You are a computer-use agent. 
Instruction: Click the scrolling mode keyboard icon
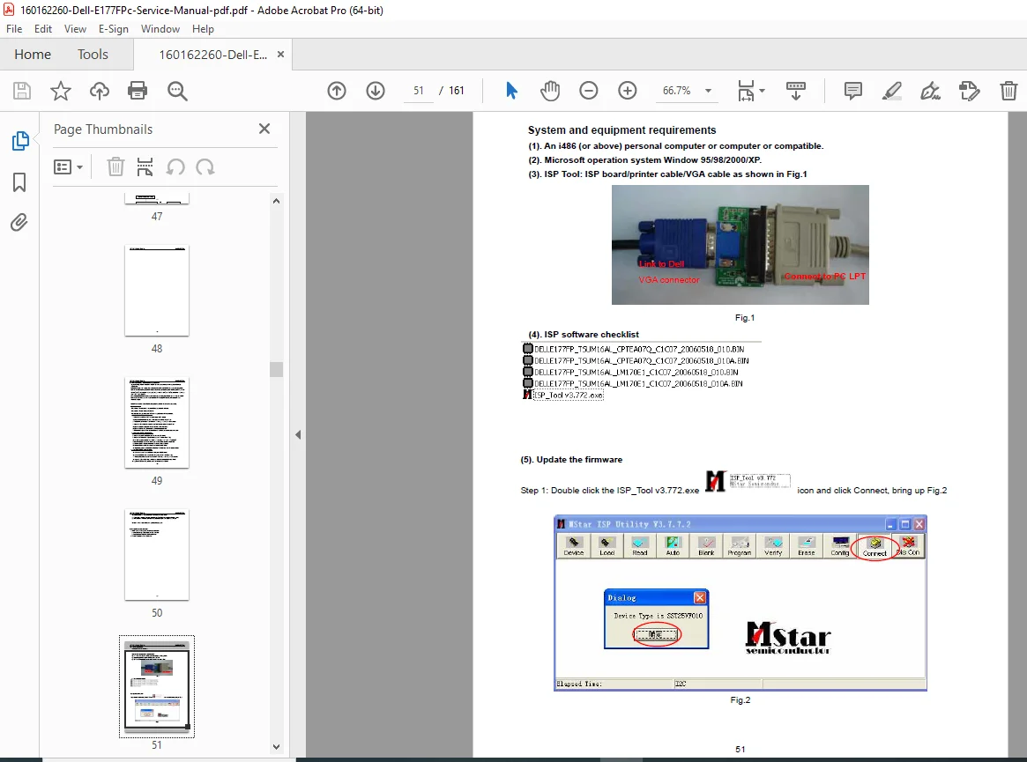pyautogui.click(x=796, y=91)
